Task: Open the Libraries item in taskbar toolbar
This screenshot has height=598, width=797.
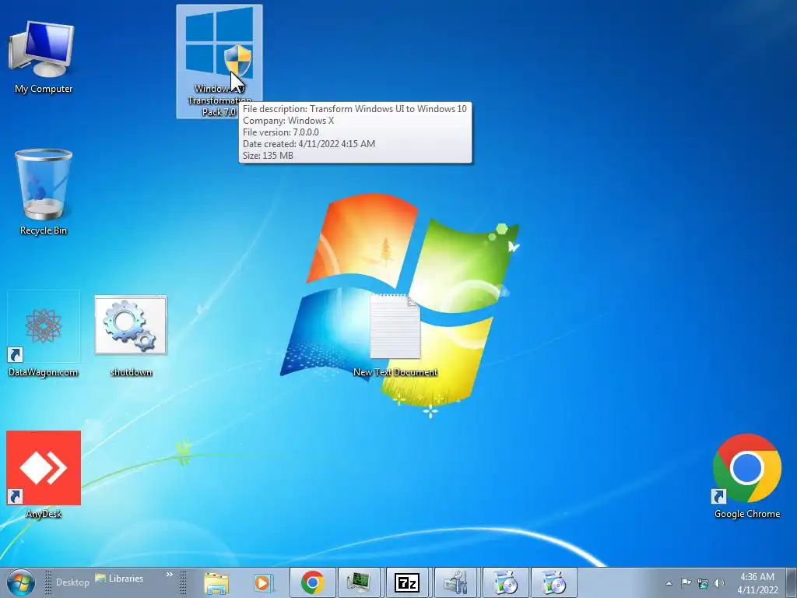Action: point(119,579)
